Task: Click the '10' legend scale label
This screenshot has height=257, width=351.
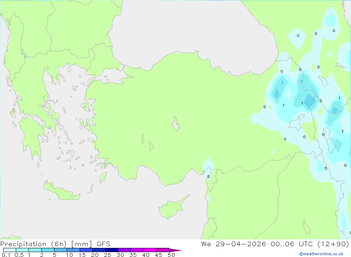Action: pos(69,255)
